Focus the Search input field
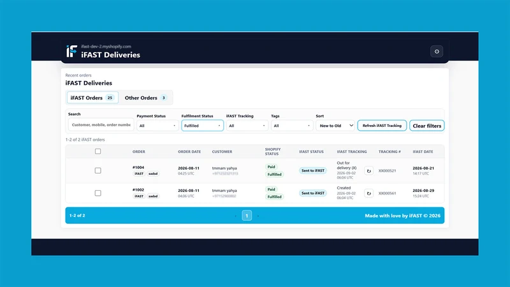 pyautogui.click(x=101, y=124)
